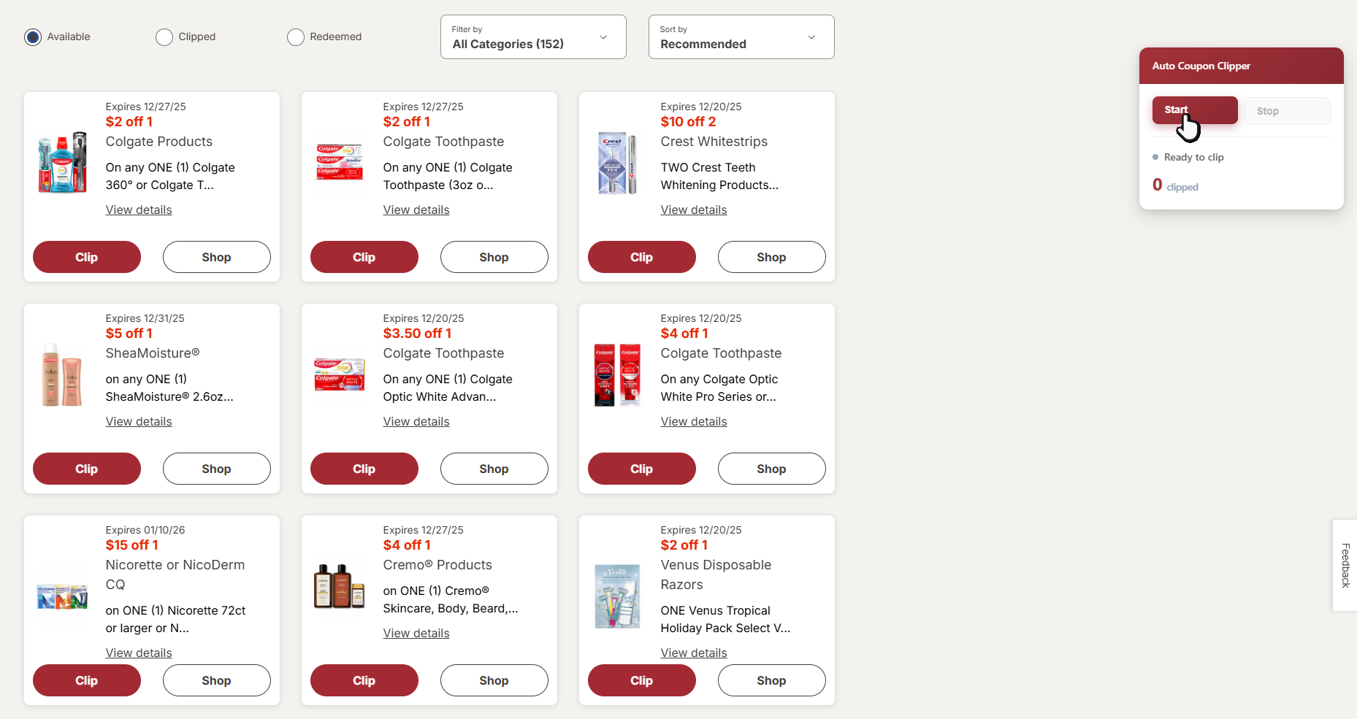Select the Clipped radio button

point(164,37)
